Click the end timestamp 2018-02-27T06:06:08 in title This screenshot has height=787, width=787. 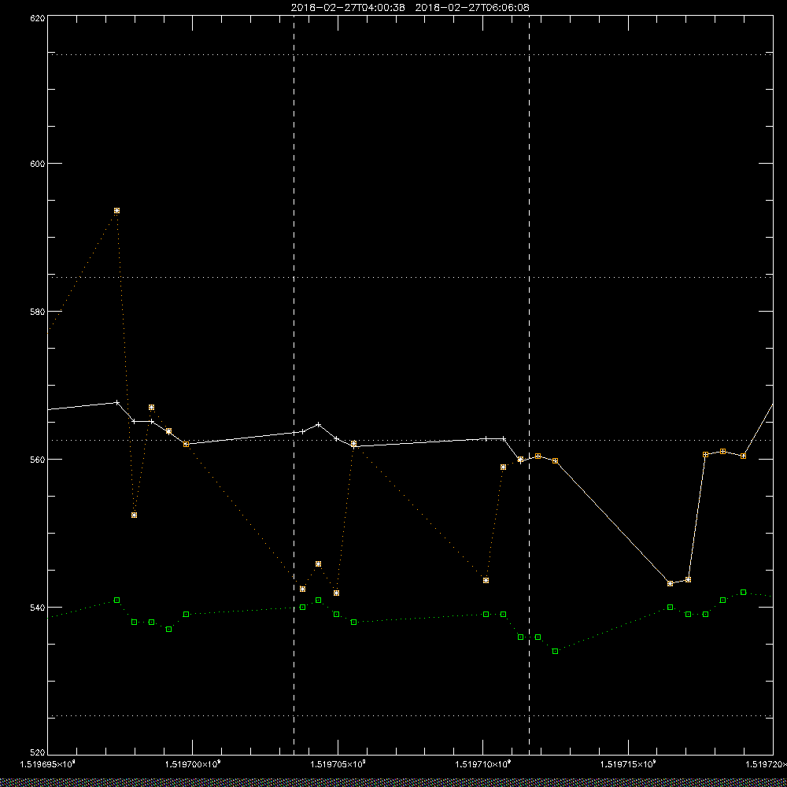[472, 8]
